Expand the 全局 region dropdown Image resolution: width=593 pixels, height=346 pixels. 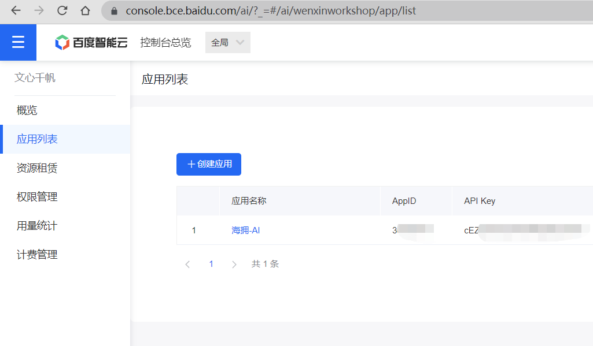tap(228, 42)
